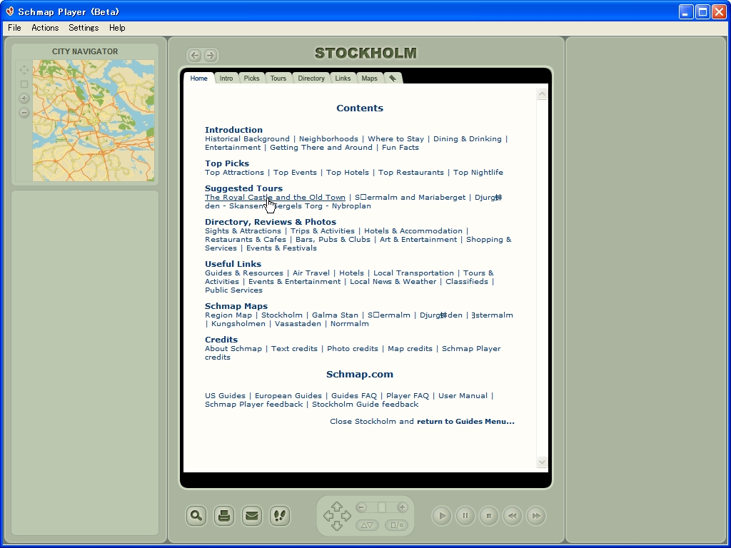Click the Introduction heading link
This screenshot has width=731, height=548.
point(233,130)
